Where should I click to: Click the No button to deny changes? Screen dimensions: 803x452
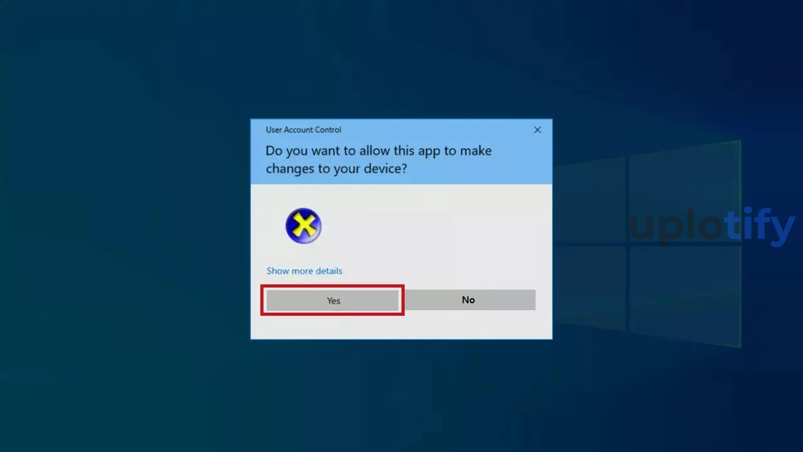(469, 300)
